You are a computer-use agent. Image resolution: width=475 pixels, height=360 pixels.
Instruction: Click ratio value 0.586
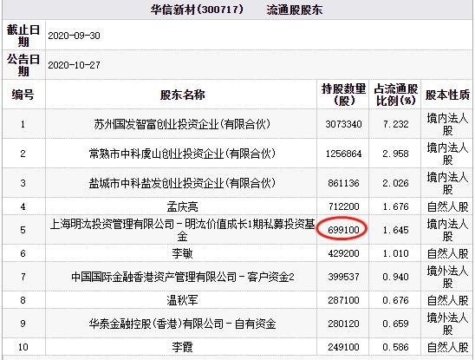click(x=395, y=347)
